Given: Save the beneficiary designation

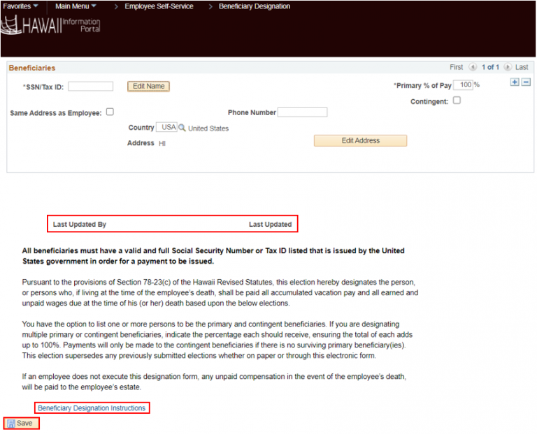Looking at the screenshot, I should point(21,424).
